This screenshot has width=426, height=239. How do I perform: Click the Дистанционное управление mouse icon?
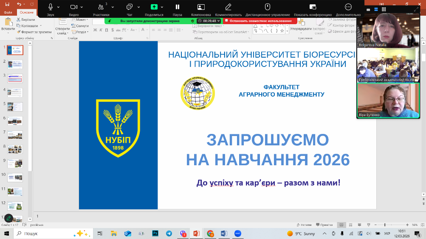click(268, 7)
